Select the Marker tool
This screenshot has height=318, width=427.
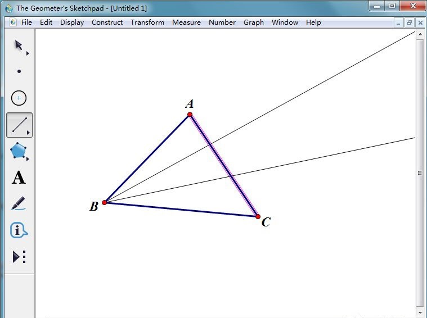click(18, 203)
